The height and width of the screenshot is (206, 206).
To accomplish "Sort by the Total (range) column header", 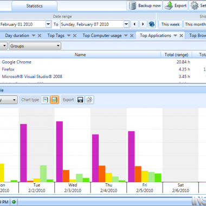I will click(176, 55).
